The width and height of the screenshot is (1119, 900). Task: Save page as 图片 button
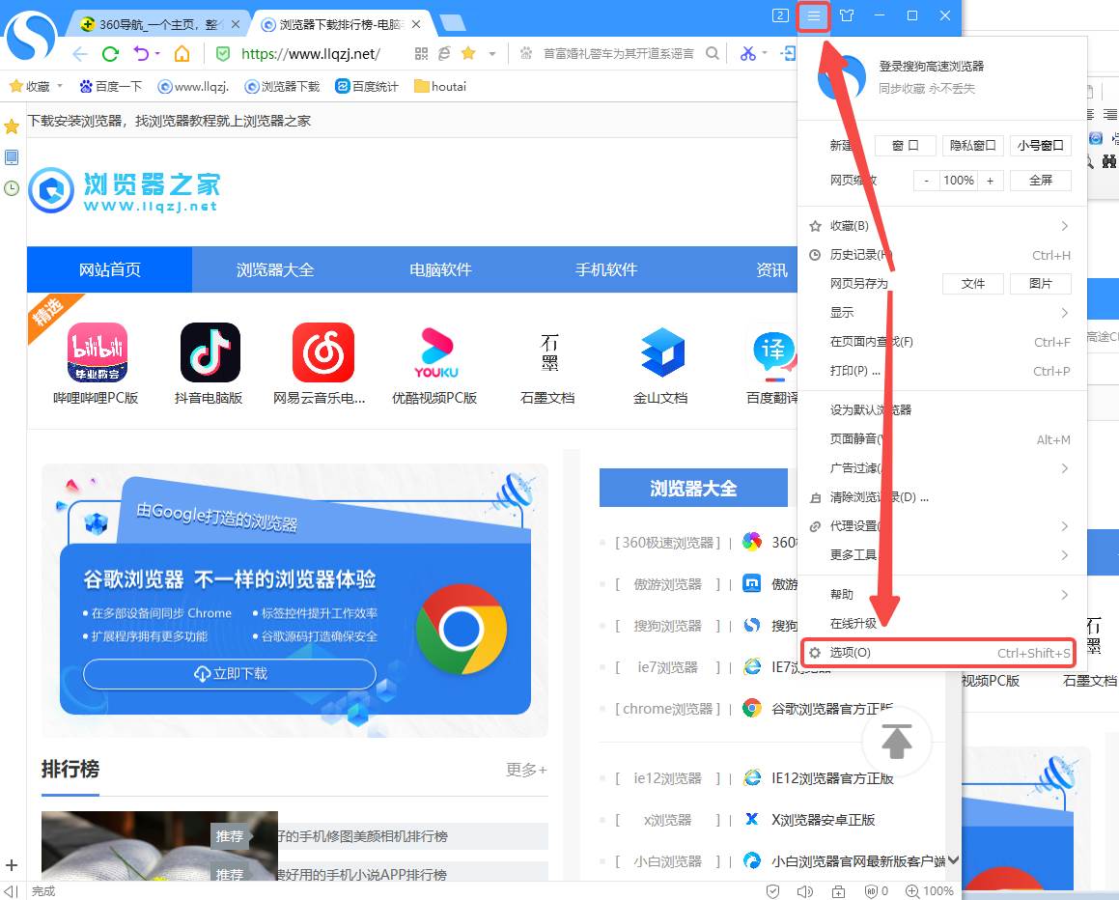1041,283
